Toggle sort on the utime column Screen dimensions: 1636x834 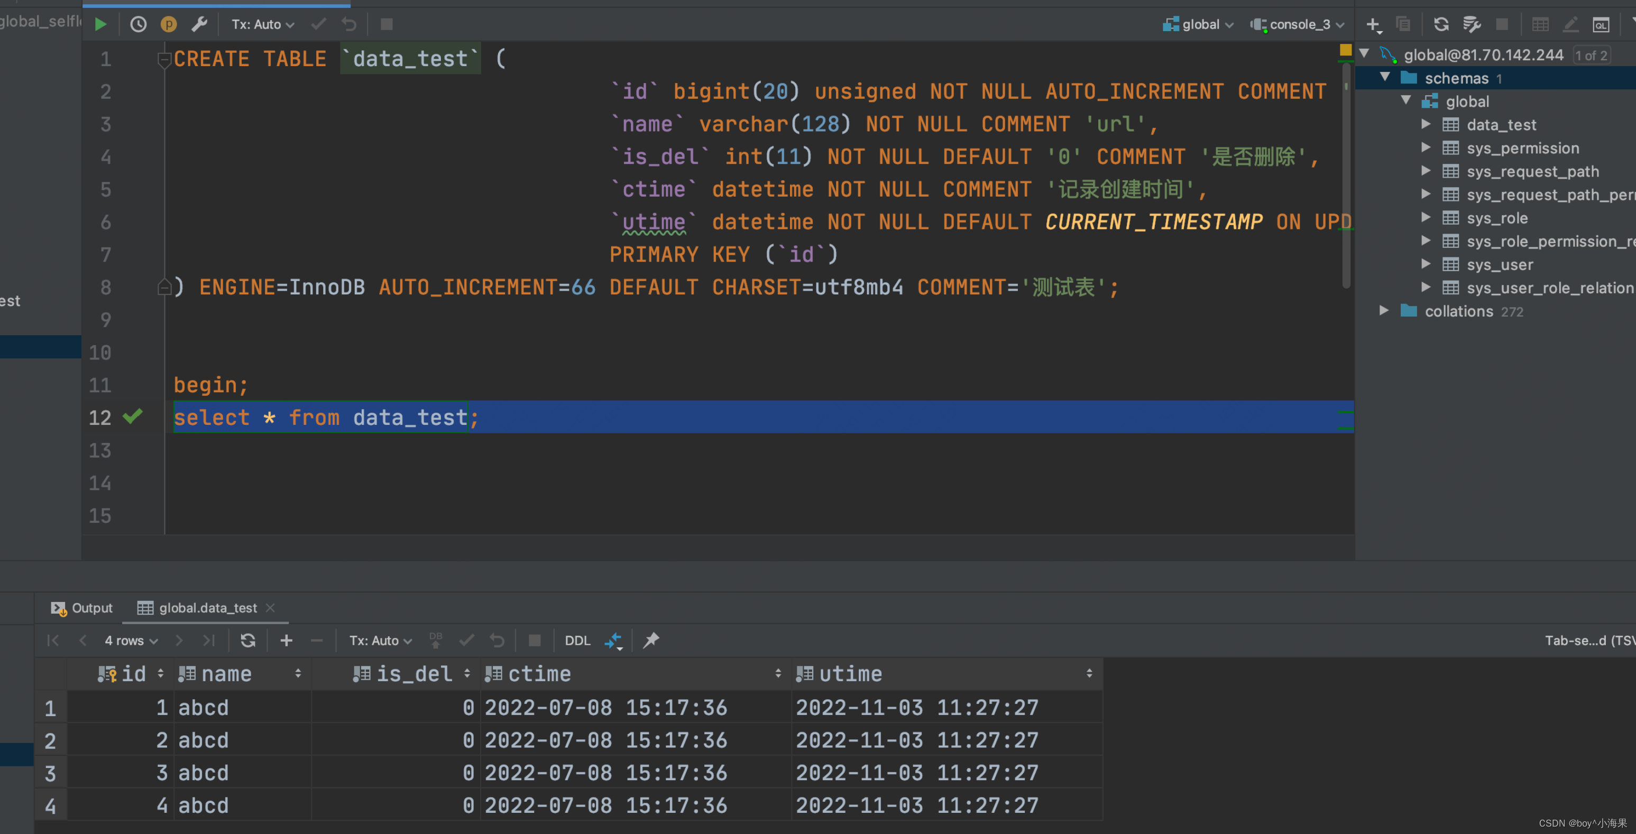[x=1089, y=673]
